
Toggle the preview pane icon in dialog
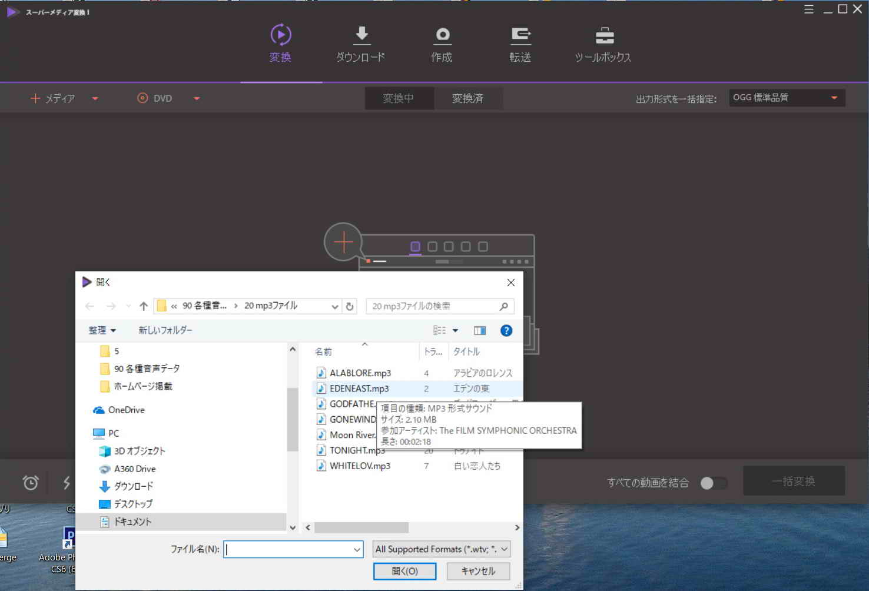(480, 331)
